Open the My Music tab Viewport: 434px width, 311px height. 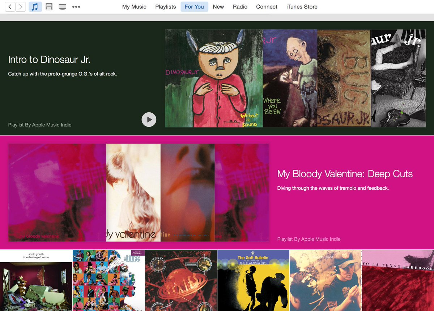[x=134, y=7]
